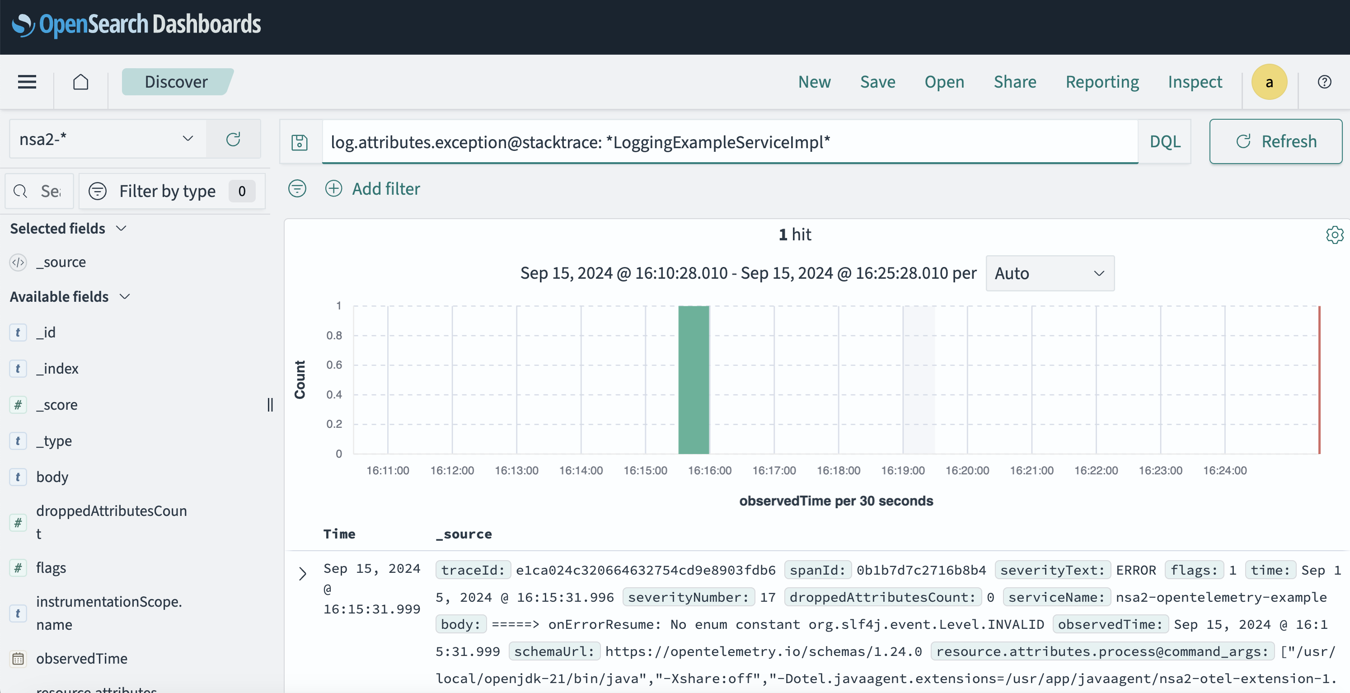Viewport: 1350px width, 693px height.
Task: Refresh the index pattern fields icon
Action: (x=233, y=139)
